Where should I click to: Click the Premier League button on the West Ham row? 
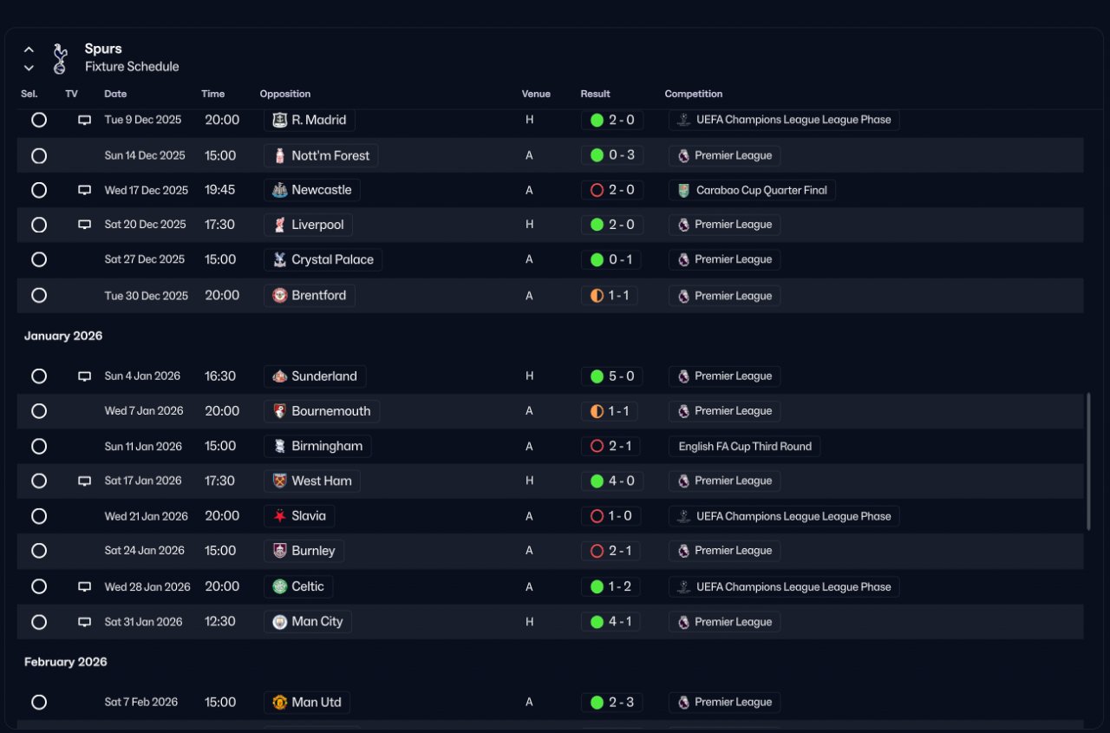pyautogui.click(x=725, y=481)
